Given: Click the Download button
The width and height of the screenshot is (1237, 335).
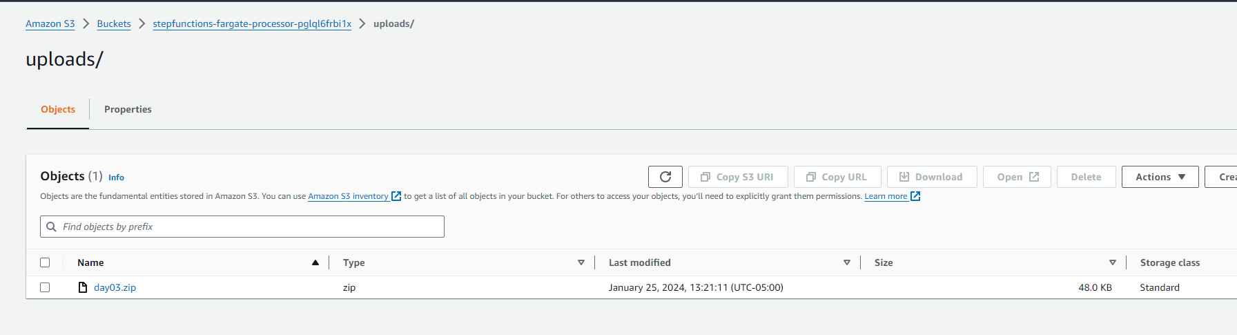Looking at the screenshot, I should coord(931,177).
